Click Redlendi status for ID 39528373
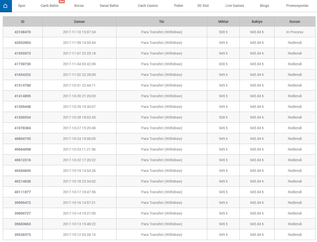The height and width of the screenshot is (242, 317). 295,235
